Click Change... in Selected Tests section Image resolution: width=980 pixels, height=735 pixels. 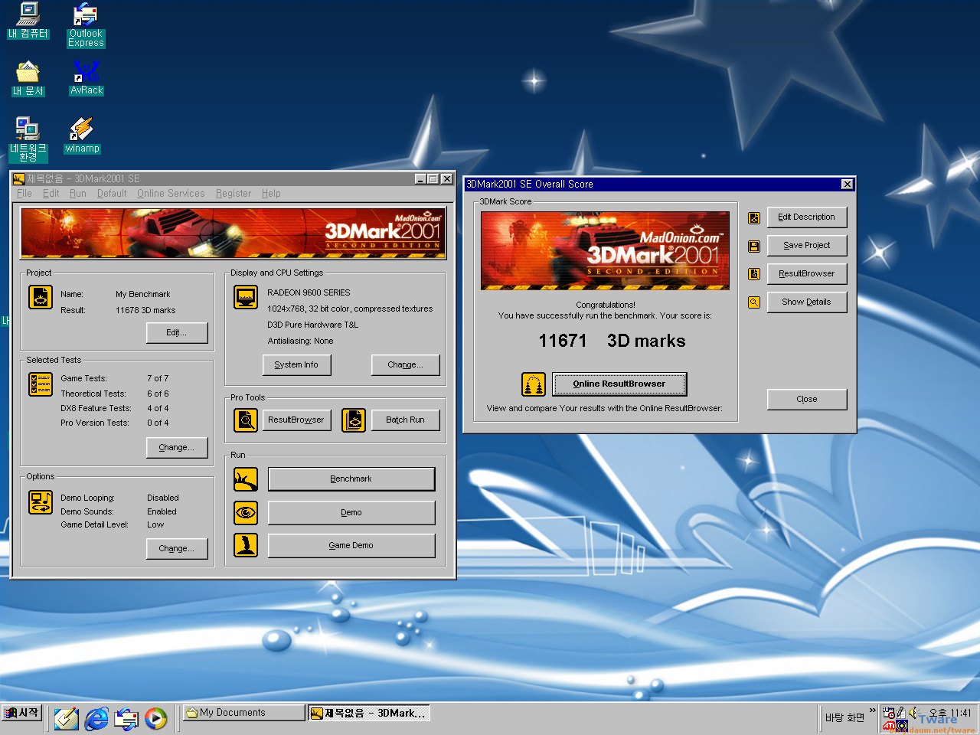tap(177, 448)
